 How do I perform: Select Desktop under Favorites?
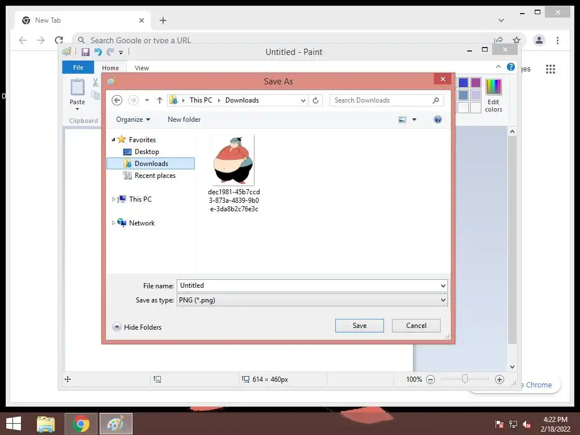(x=147, y=152)
